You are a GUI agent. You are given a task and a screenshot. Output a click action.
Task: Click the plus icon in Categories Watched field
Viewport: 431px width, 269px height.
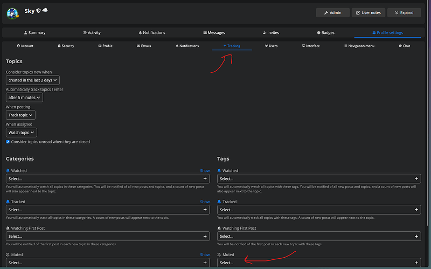click(205, 178)
